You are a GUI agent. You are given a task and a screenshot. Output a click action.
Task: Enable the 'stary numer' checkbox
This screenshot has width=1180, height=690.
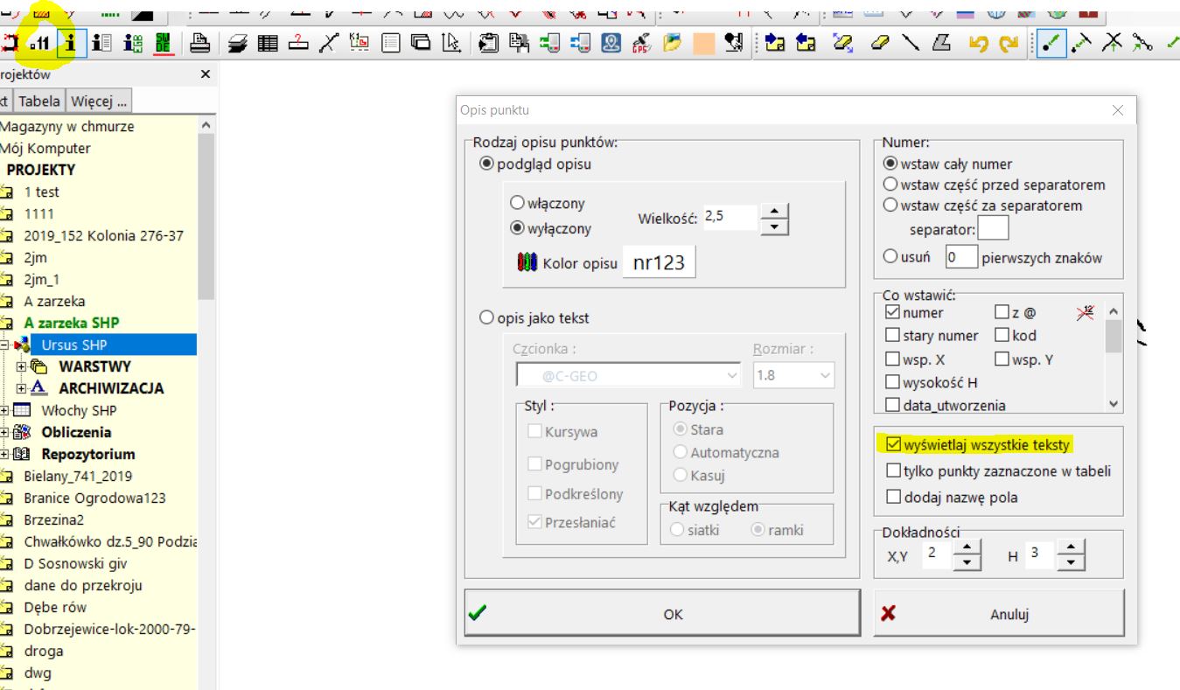(892, 335)
